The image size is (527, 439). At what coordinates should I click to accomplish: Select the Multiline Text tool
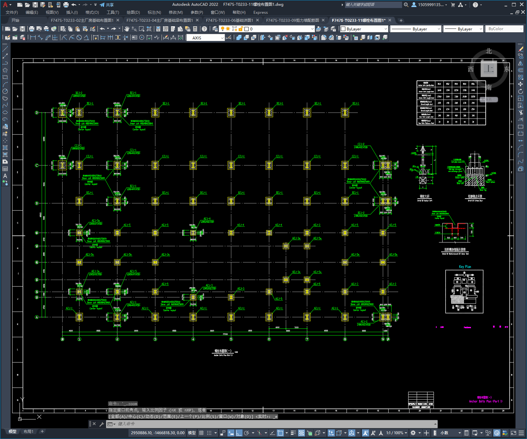click(5, 176)
